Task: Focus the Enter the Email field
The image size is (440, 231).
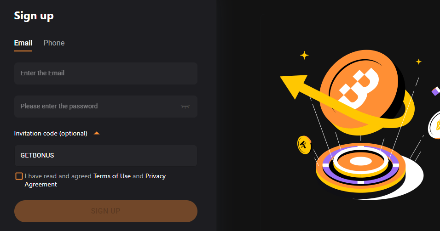Action: click(x=106, y=73)
